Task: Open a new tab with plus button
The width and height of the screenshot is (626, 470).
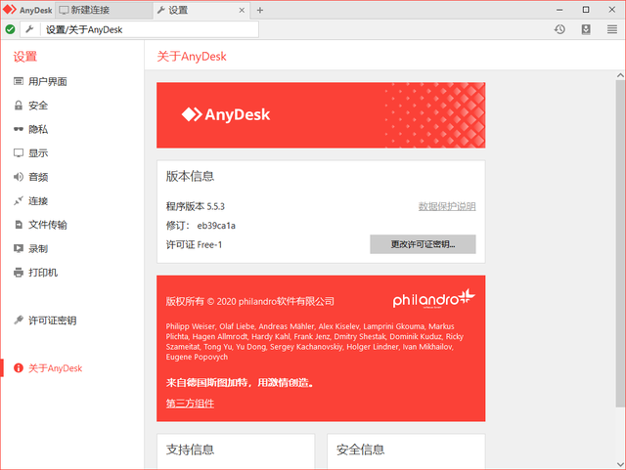Action: tap(260, 11)
